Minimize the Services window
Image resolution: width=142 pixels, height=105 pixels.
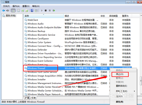point(128,2)
